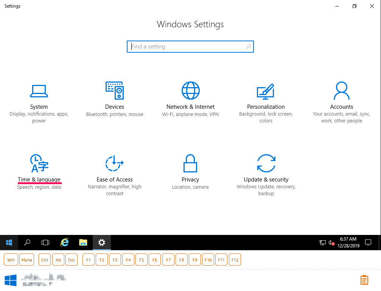Screen dimensions: 381x291
Task: Click the Time & language title
Action: click(39, 180)
